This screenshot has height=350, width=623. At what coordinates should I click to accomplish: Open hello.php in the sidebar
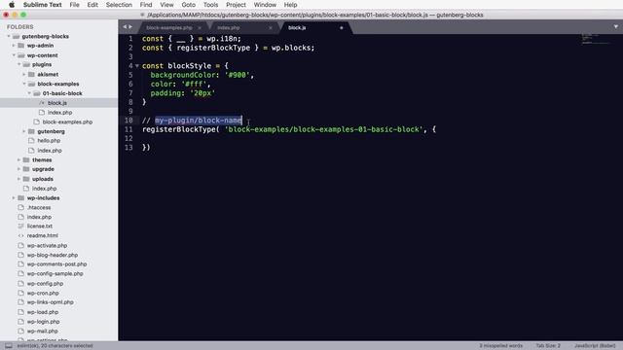coord(49,141)
